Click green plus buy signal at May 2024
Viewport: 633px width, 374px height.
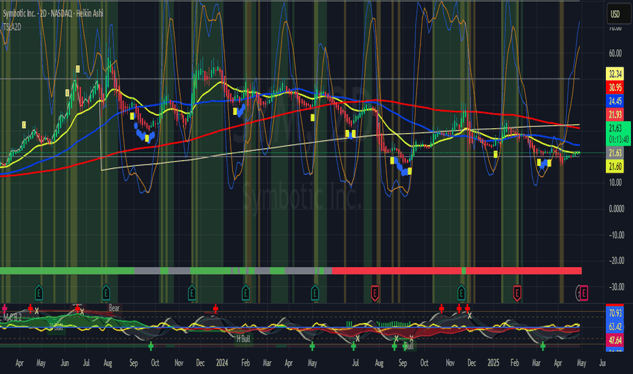[312, 346]
